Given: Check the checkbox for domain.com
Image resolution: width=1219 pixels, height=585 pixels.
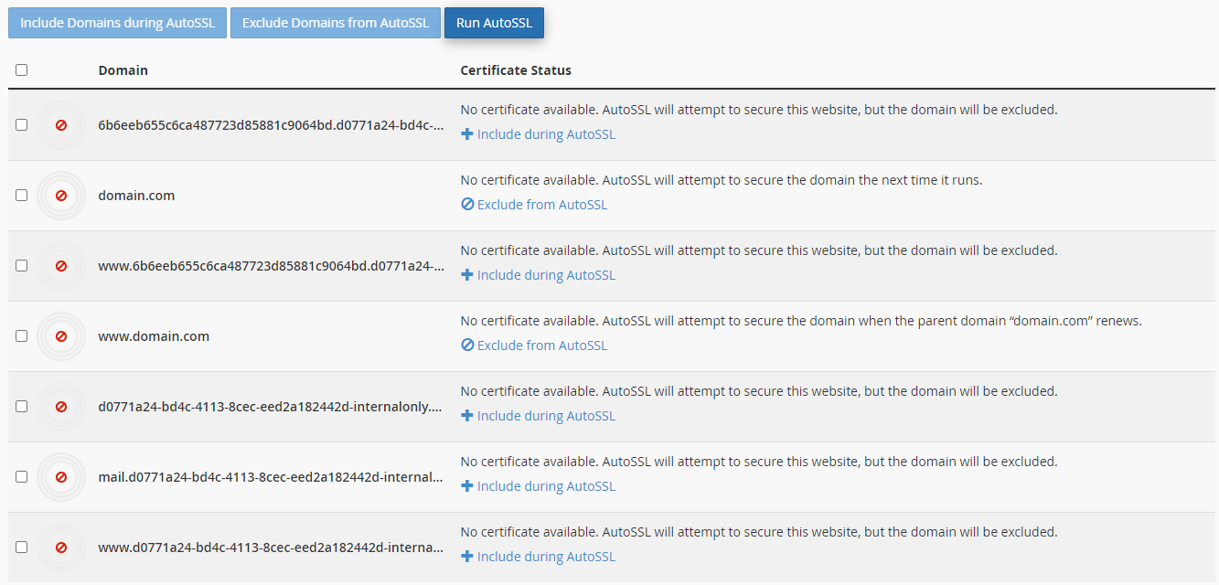Looking at the screenshot, I should [x=21, y=195].
